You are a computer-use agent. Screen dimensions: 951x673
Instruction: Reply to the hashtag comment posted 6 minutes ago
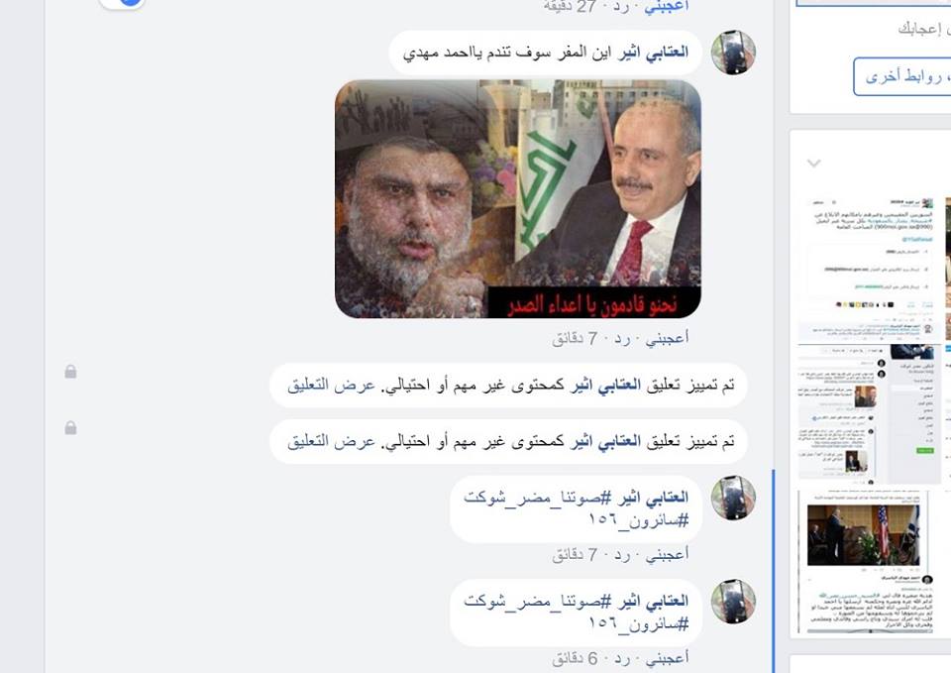coord(621,658)
